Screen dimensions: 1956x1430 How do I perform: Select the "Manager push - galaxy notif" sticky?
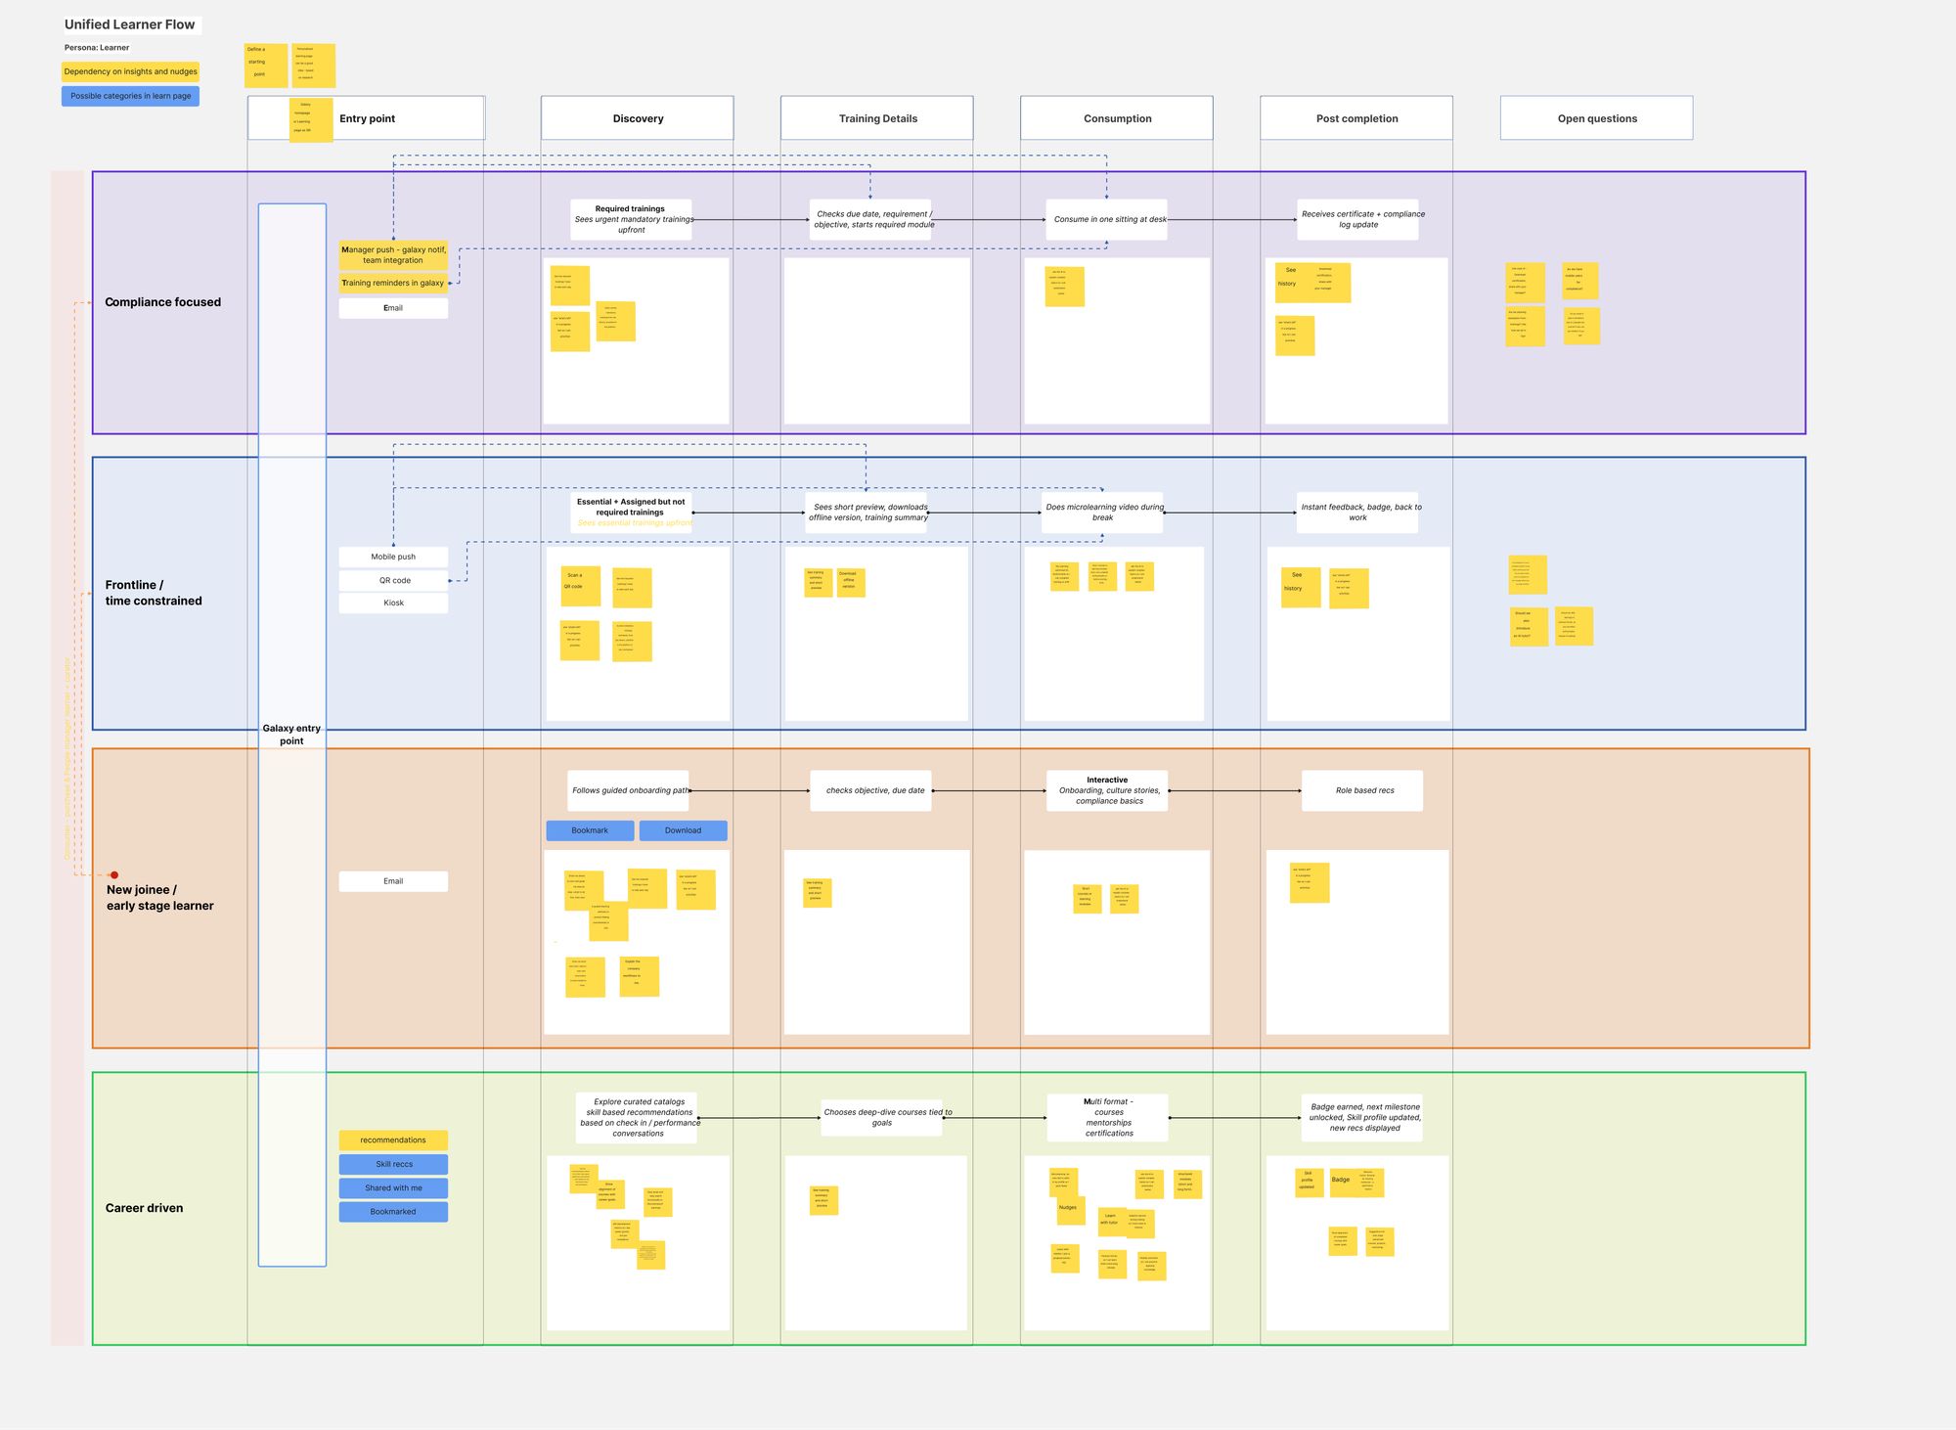tap(393, 255)
